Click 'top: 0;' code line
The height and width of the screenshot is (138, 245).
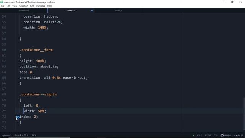click(26, 72)
